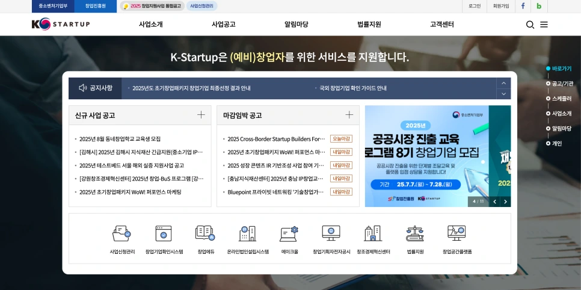Open 창업기업확인시스템 icon

pos(164,233)
